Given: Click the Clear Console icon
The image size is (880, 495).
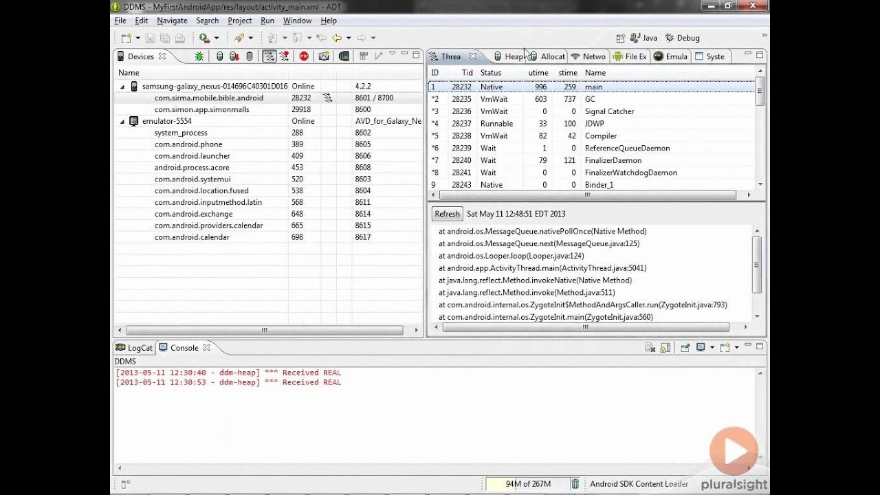Looking at the screenshot, I should coord(650,348).
